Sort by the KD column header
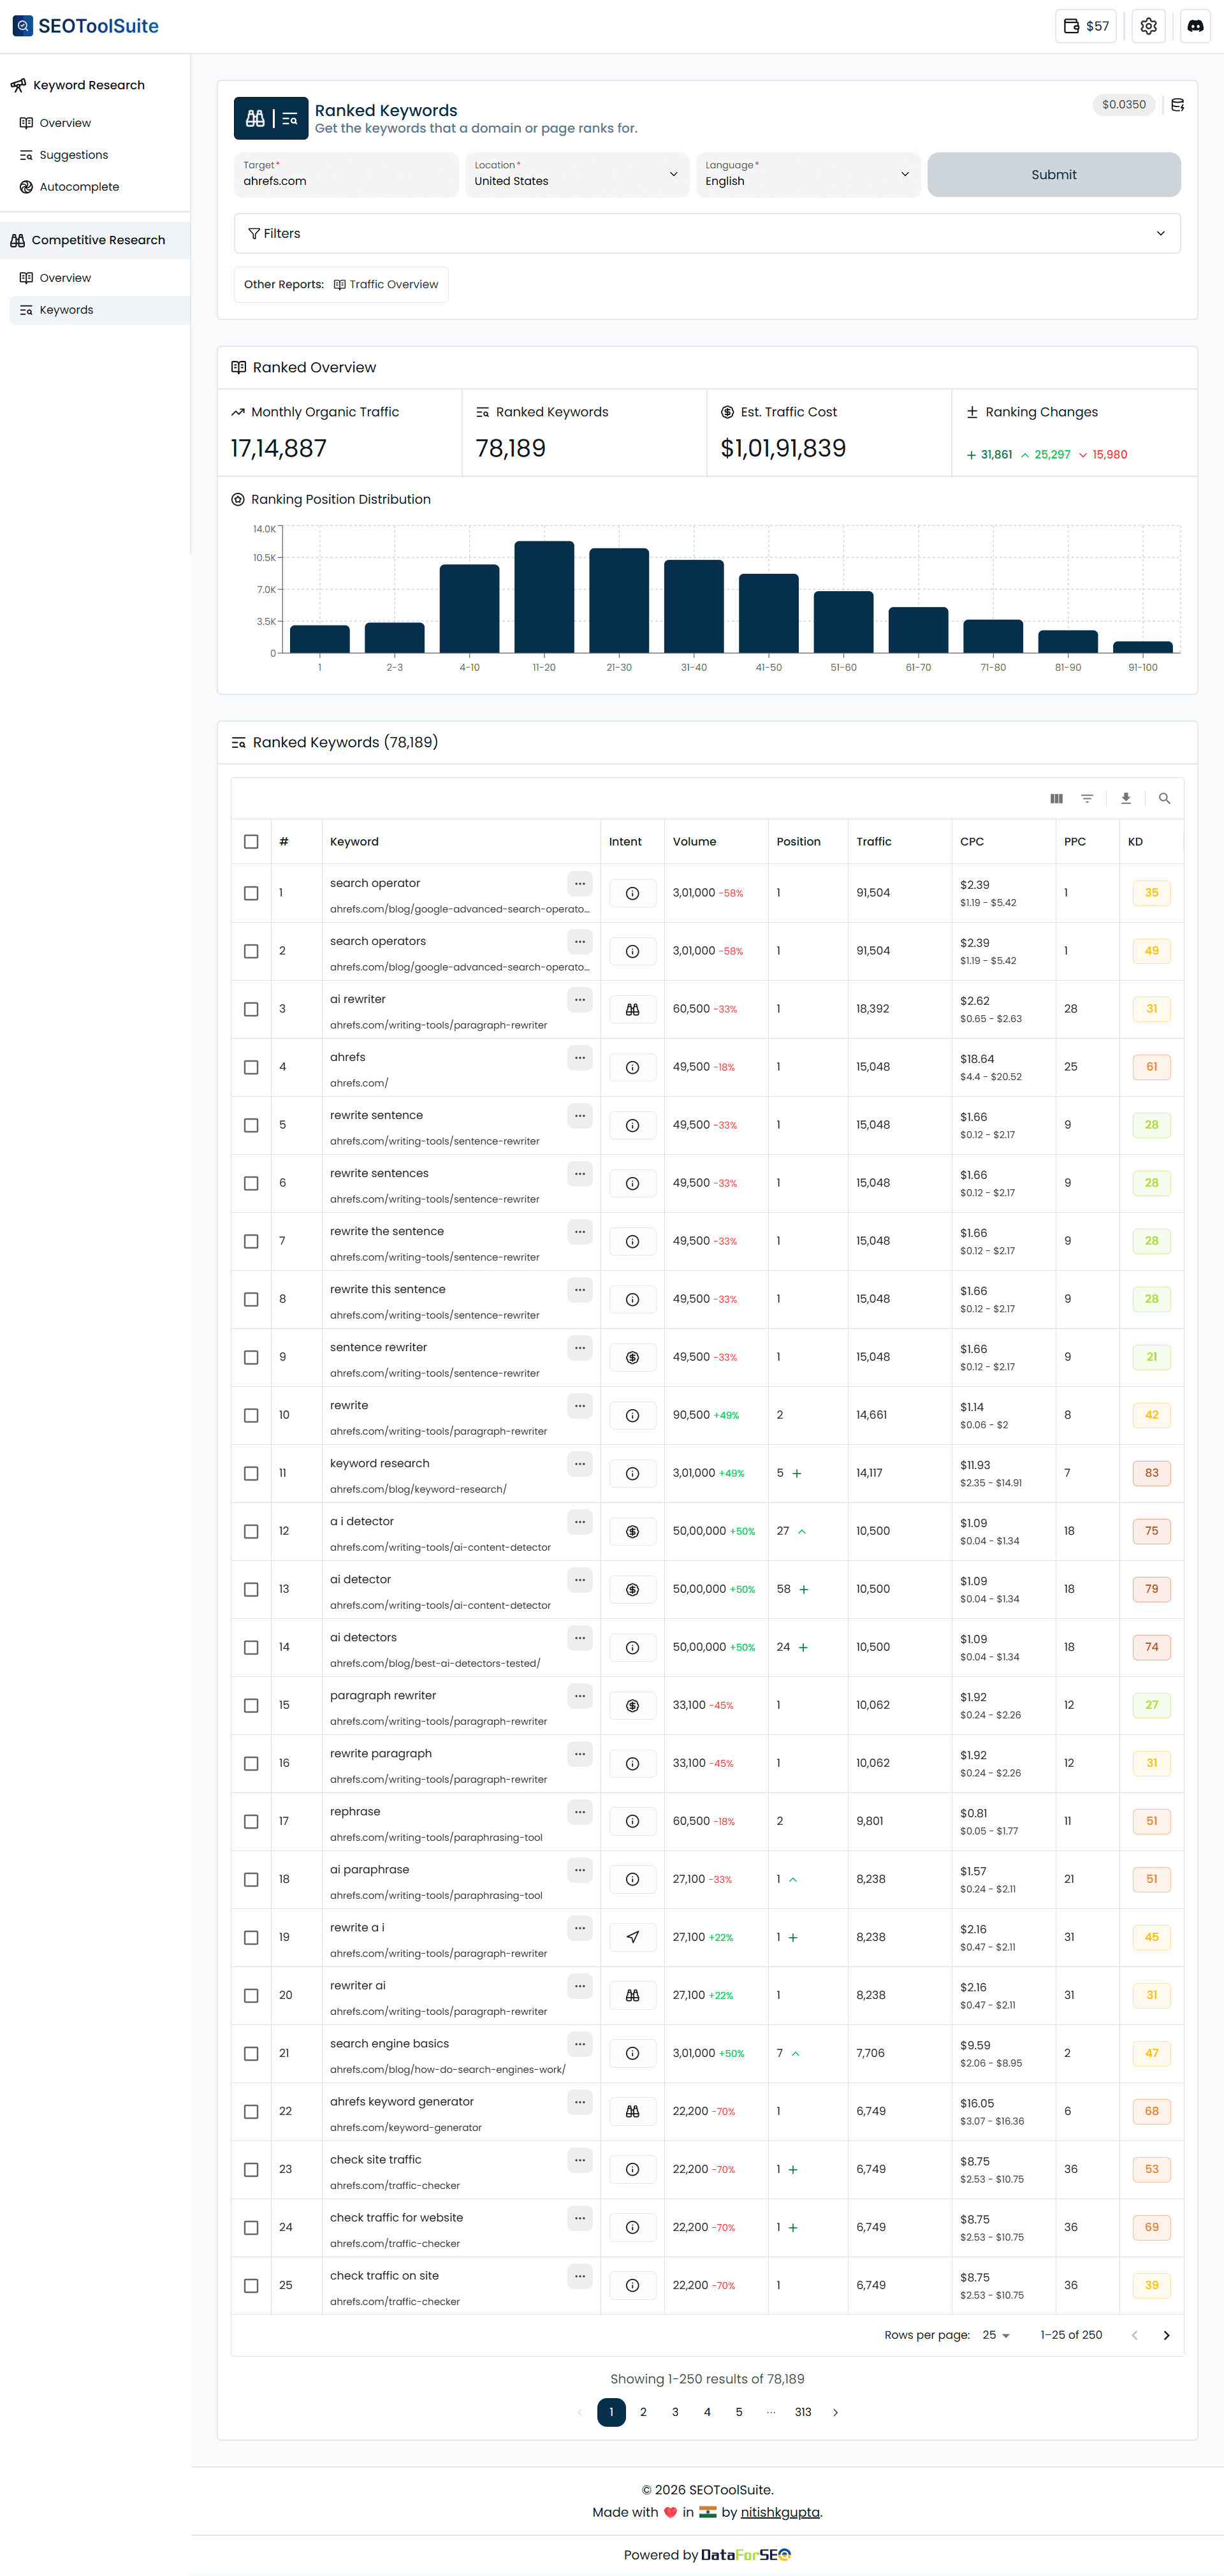The width and height of the screenshot is (1224, 2576). [1135, 842]
